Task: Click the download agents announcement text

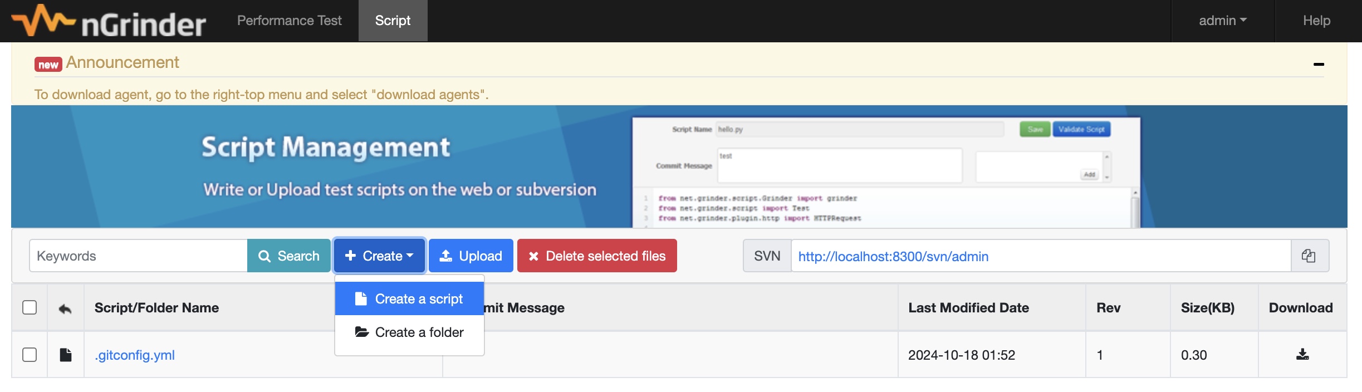Action: 261,95
